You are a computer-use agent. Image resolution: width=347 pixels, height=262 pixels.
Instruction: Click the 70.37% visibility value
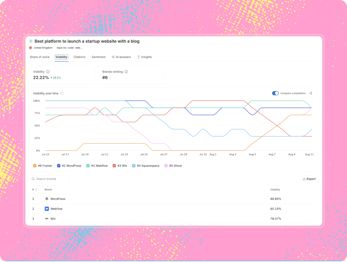tap(276, 219)
